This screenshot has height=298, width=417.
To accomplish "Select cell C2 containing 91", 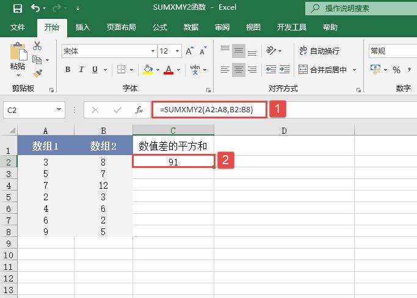I will click(x=173, y=161).
